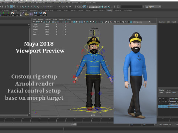178x133 pixels.
Task: Click the purple mirror shelf icon
Action: [x=31, y=14]
